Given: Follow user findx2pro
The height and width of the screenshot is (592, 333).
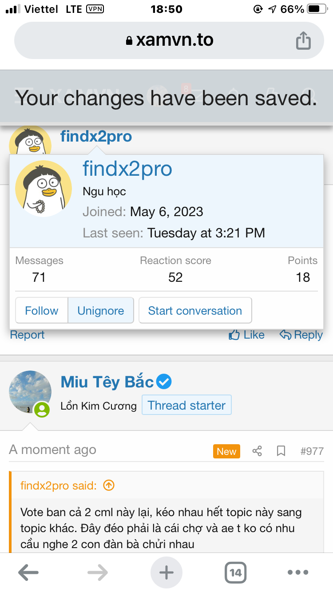Looking at the screenshot, I should pyautogui.click(x=42, y=311).
